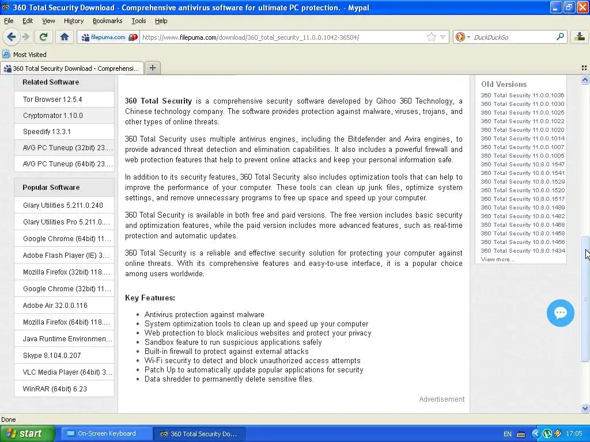Open old version 360 Total Security 11.0.0.1036
The height and width of the screenshot is (442, 590).
522,96
